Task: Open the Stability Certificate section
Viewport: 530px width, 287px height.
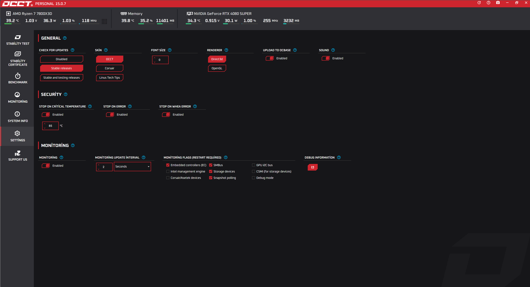Action: point(18,59)
